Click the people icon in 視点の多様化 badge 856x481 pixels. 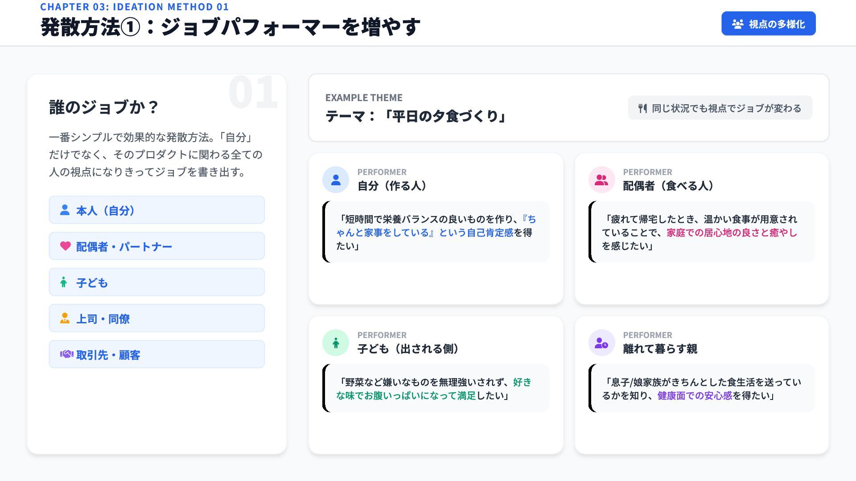click(x=738, y=24)
